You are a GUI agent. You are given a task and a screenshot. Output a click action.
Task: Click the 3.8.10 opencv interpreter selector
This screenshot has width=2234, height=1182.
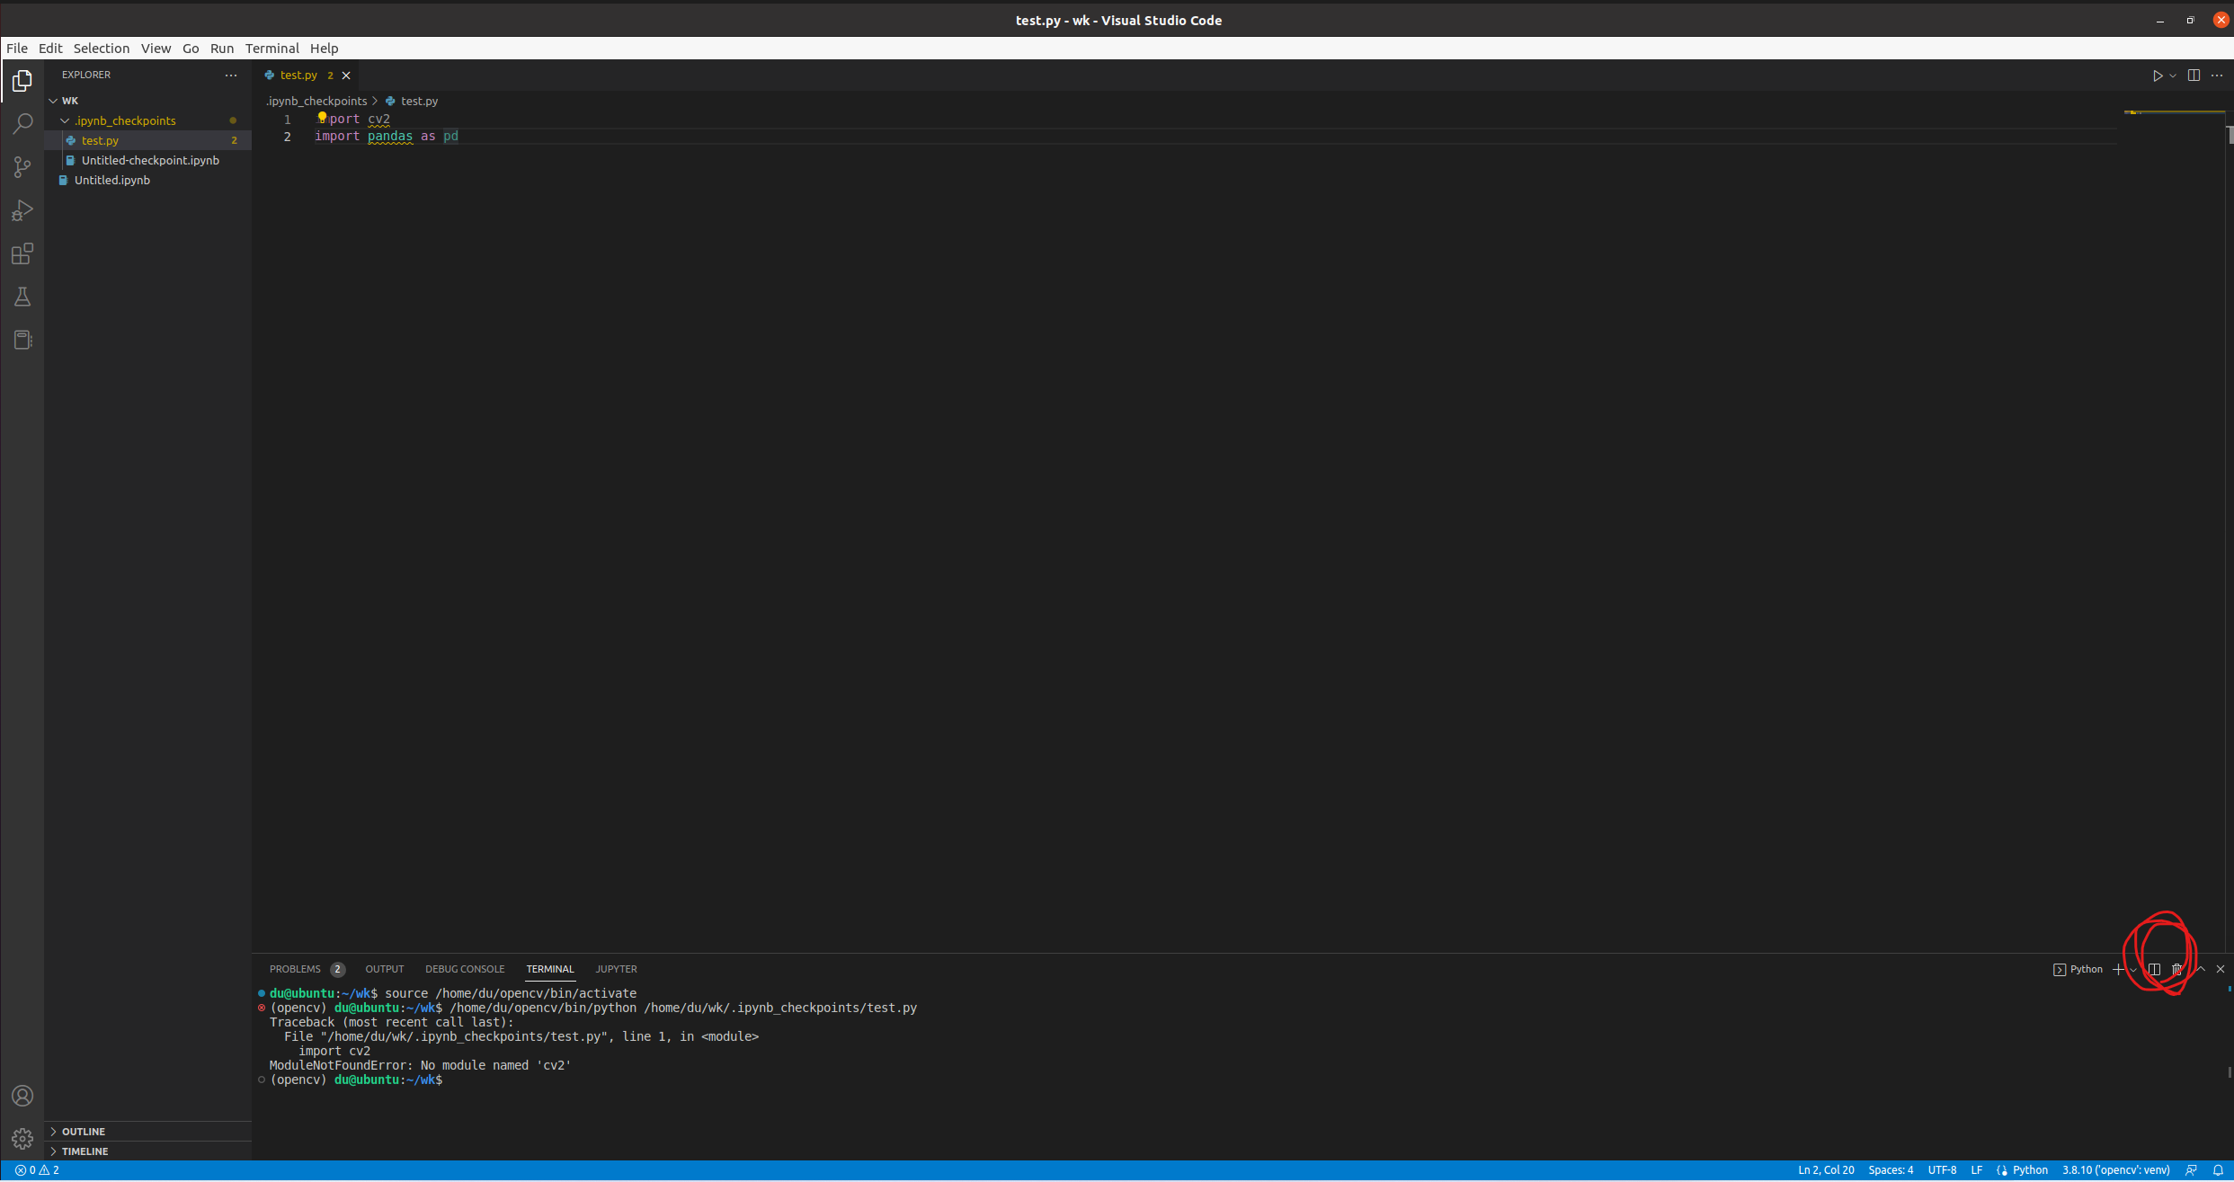[2115, 1170]
